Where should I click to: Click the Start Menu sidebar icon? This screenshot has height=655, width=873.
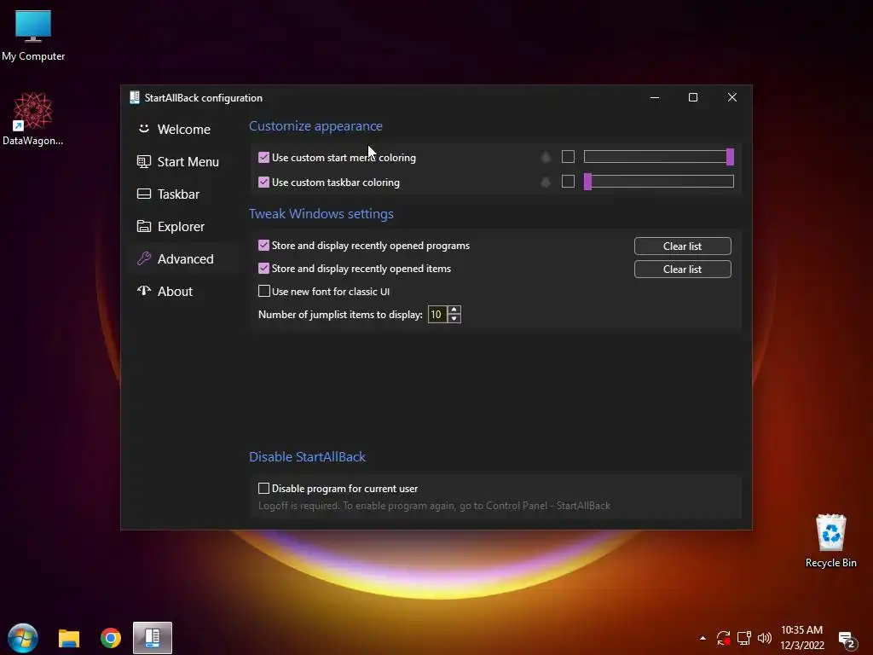tap(143, 161)
